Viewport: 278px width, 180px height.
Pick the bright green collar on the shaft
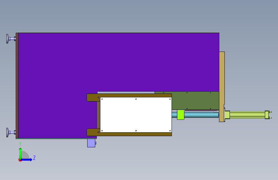tap(181, 115)
